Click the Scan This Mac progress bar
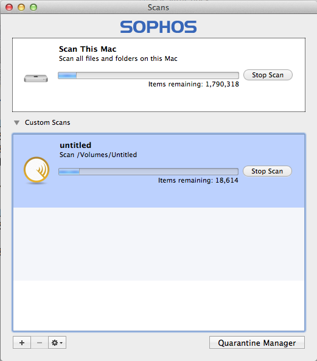Screen dimensions: 317x361 pyautogui.click(x=148, y=75)
